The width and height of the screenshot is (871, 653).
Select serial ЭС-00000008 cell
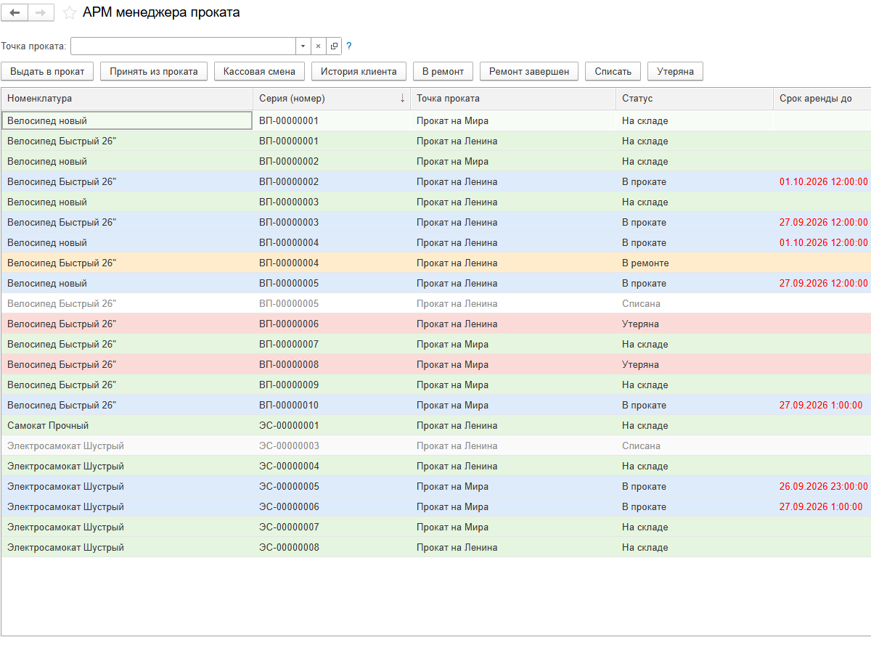click(332, 547)
